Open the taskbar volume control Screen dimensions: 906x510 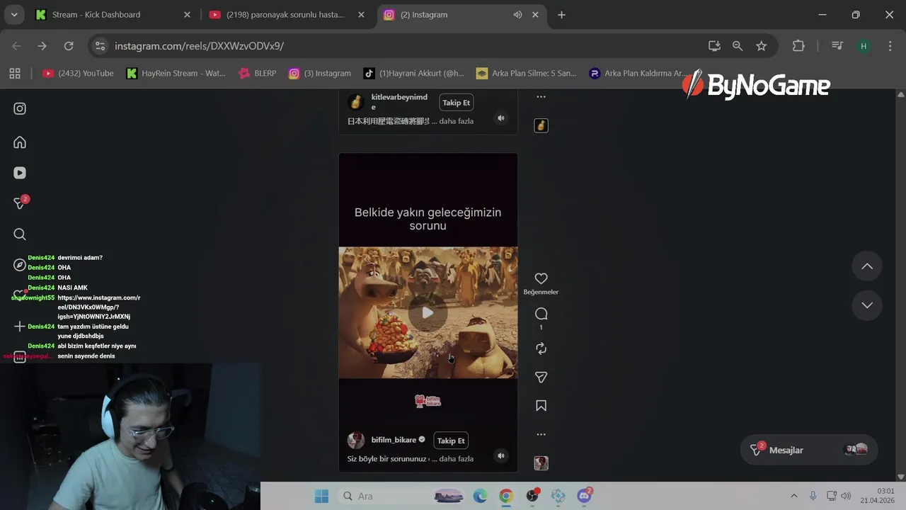coord(846,496)
